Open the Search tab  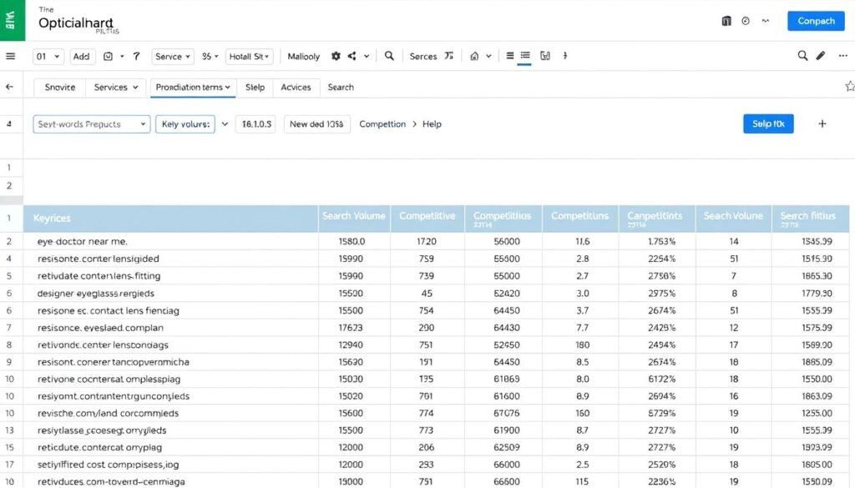(x=341, y=87)
